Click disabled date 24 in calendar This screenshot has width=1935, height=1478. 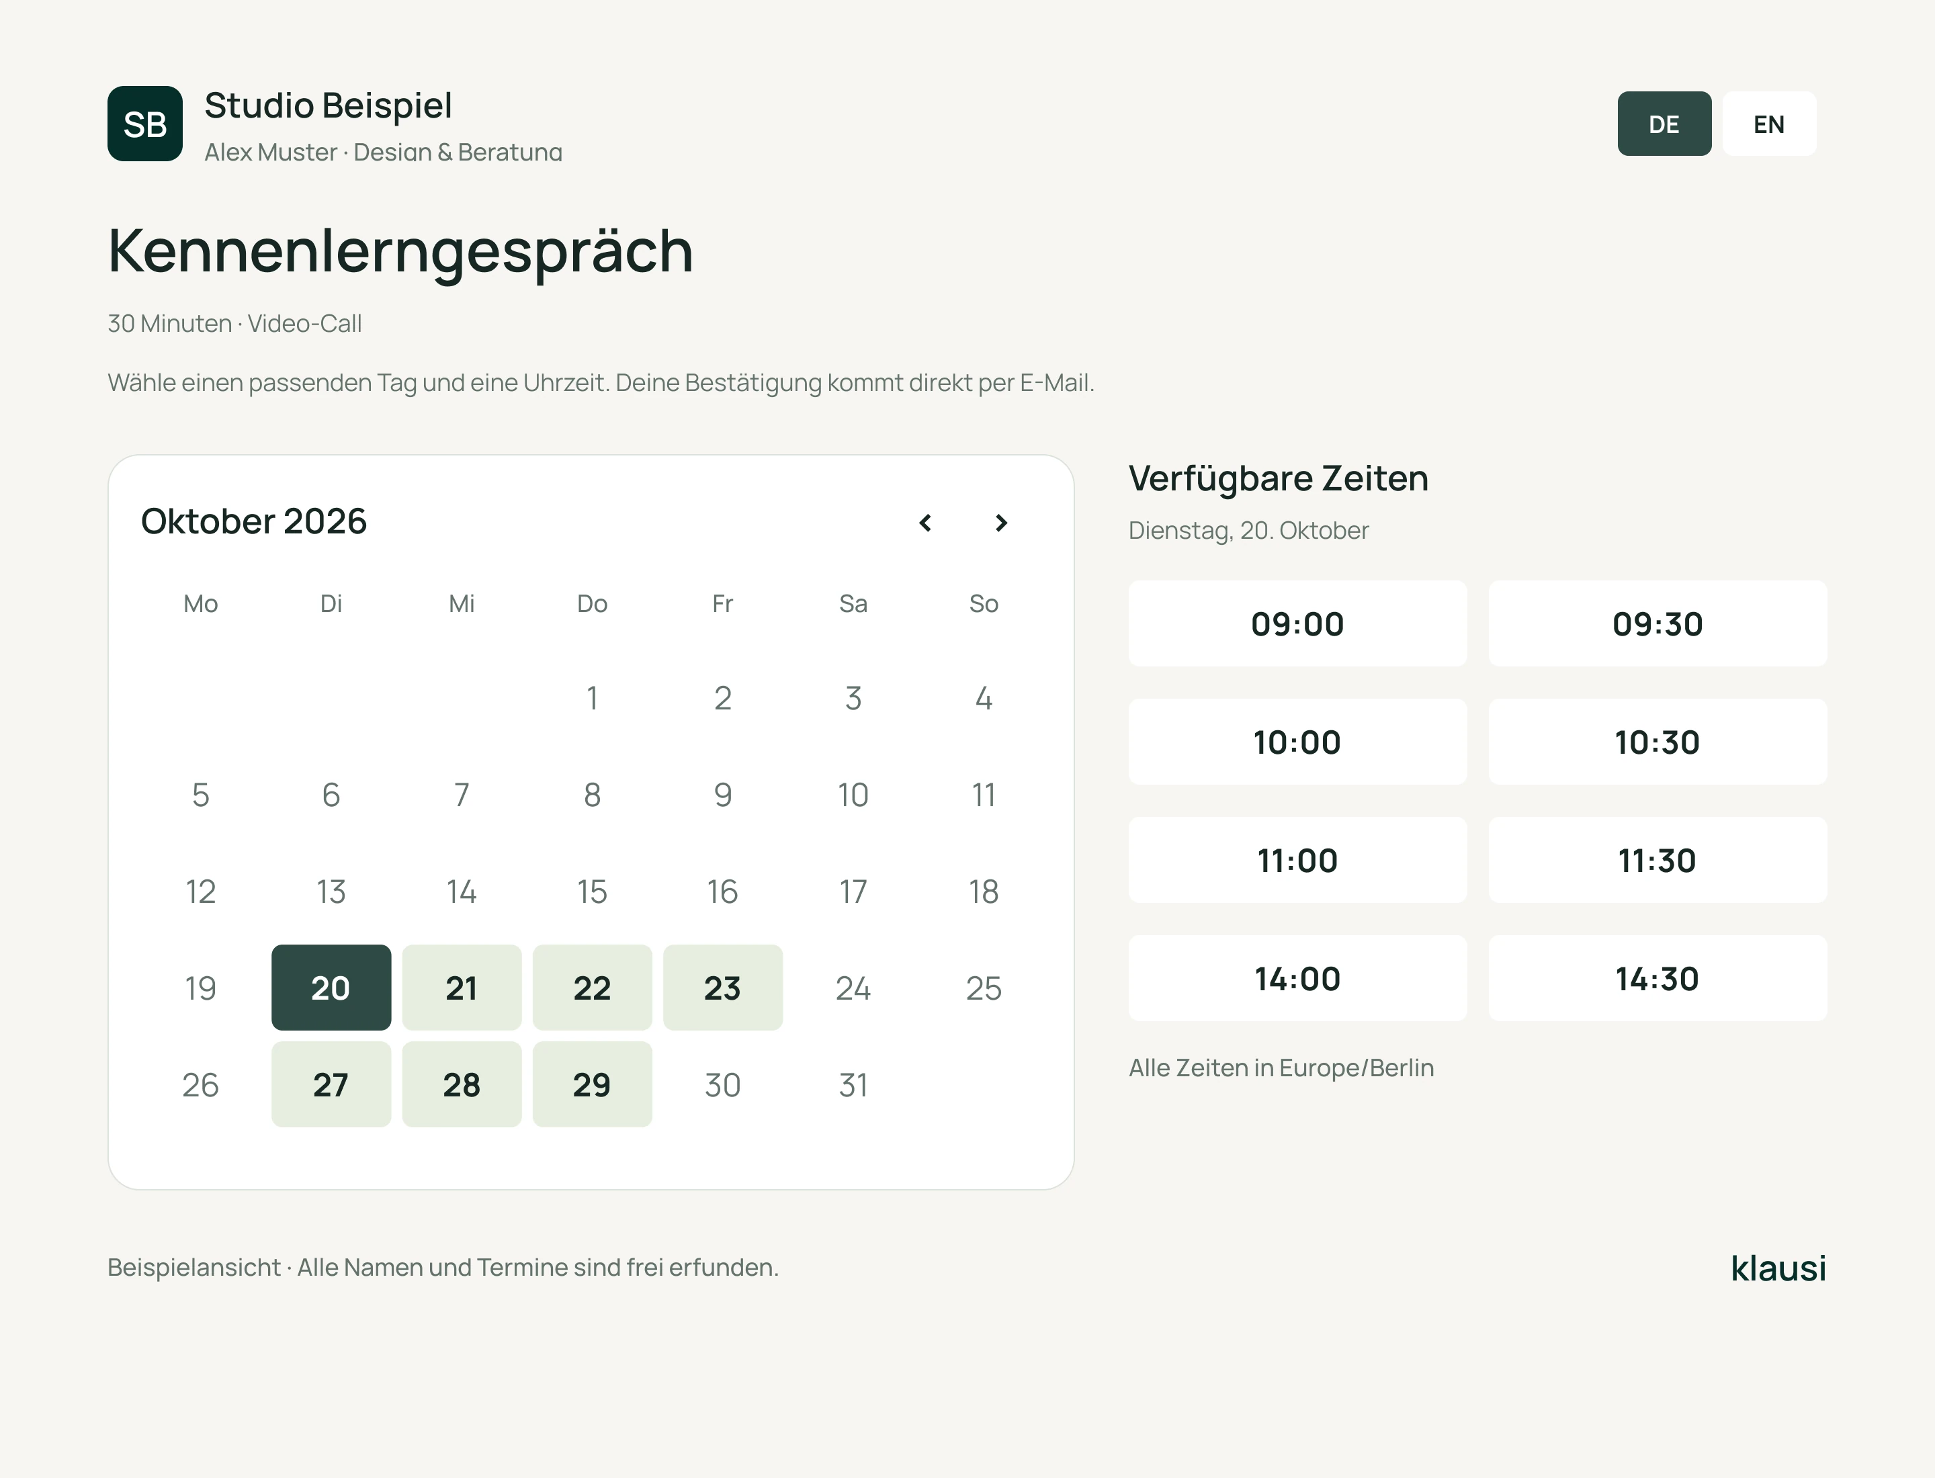(x=853, y=988)
